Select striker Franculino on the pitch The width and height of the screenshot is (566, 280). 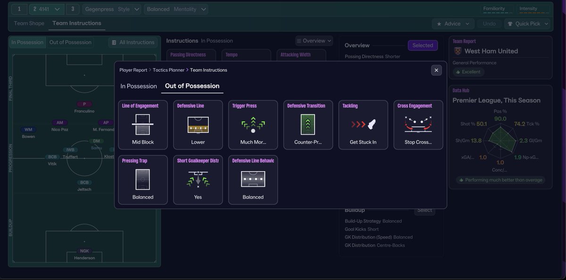coord(84,107)
